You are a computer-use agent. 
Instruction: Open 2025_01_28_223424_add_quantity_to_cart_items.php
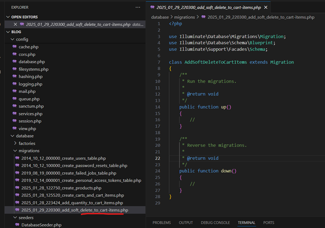[72, 203]
